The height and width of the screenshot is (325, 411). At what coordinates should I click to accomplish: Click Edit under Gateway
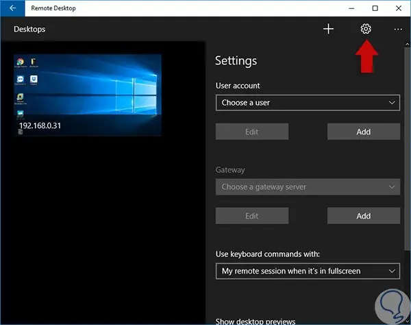click(x=252, y=215)
